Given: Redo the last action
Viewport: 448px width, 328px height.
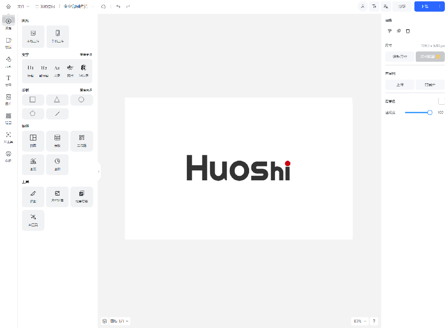Looking at the screenshot, I should click(x=128, y=6).
